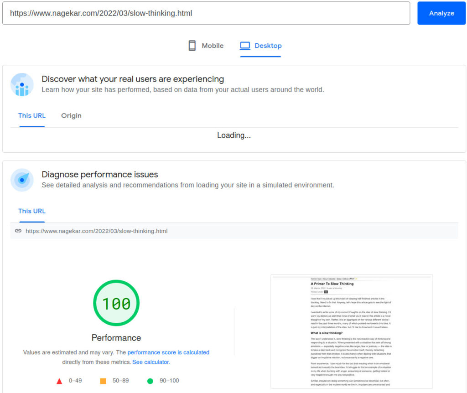This screenshot has width=467, height=393.
Task: Open 'performance score is calculated' link
Action: [x=168, y=352]
